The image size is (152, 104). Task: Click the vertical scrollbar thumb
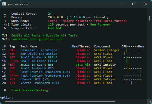click(150, 18)
